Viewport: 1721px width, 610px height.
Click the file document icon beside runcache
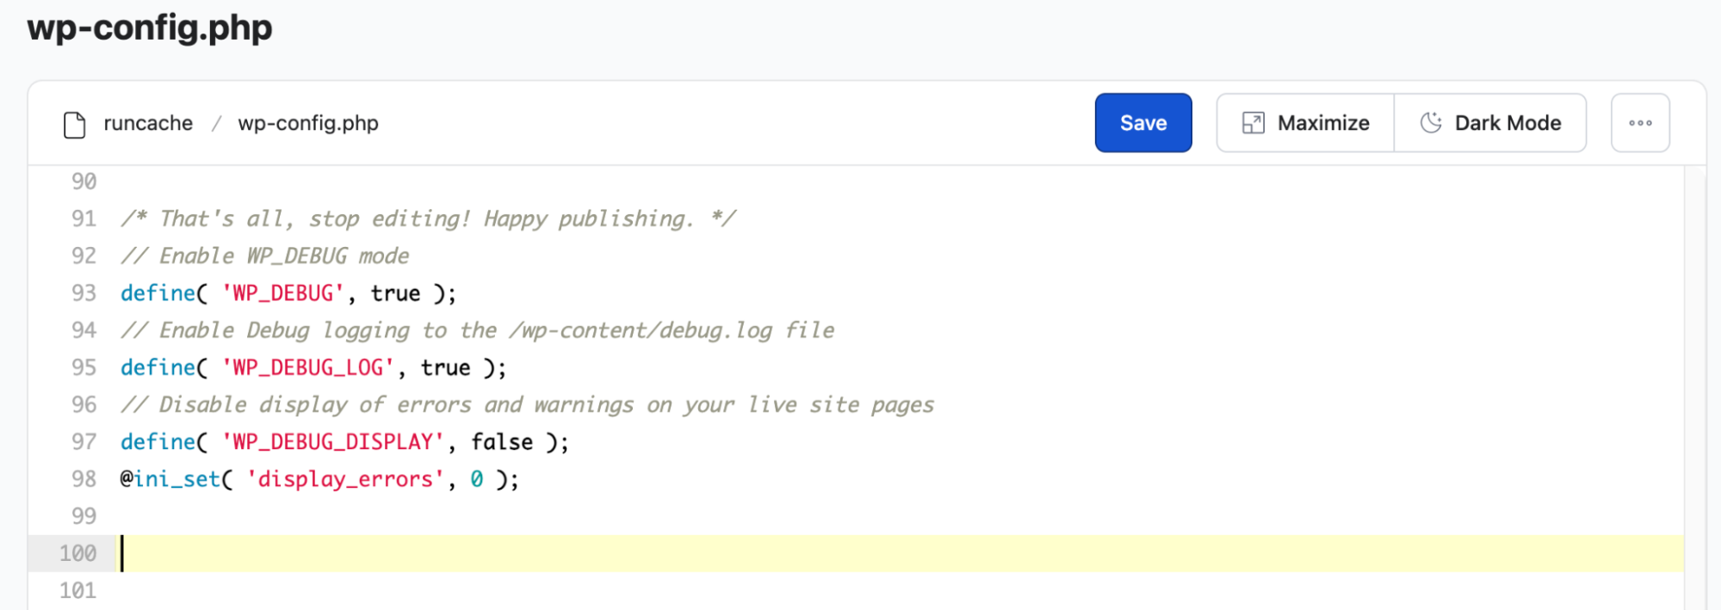tap(75, 124)
